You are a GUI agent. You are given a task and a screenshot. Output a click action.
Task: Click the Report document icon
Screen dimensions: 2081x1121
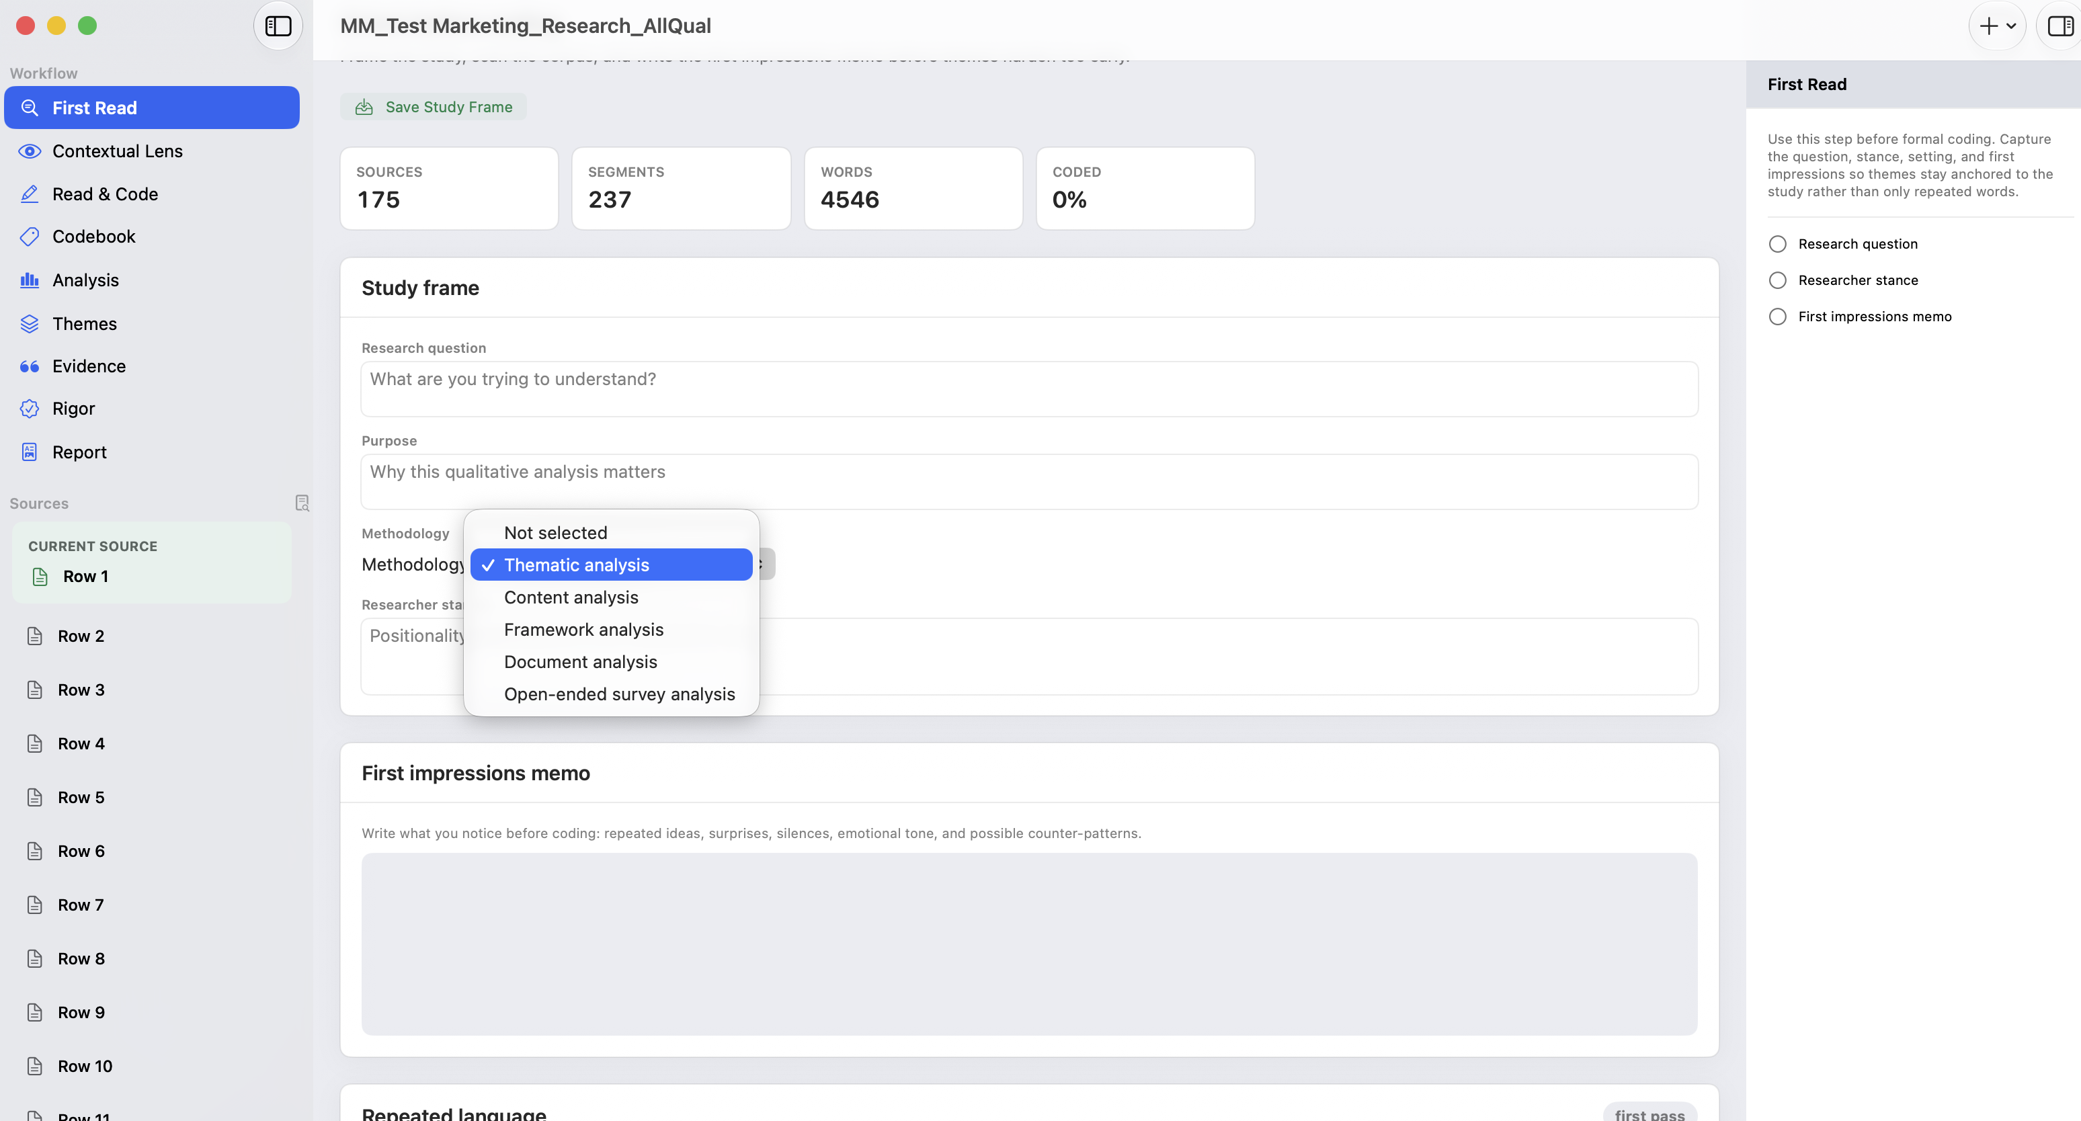(x=30, y=452)
